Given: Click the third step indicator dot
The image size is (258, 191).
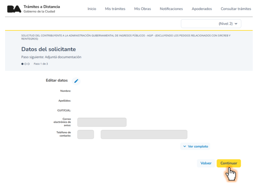Looking at the screenshot, I should click(x=28, y=64).
